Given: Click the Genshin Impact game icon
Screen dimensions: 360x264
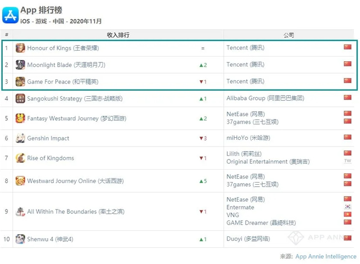Looking at the screenshot, I should pyautogui.click(x=20, y=138).
